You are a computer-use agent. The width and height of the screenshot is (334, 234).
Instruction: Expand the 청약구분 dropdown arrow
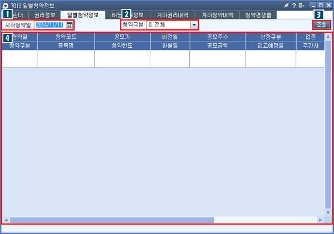(x=194, y=25)
